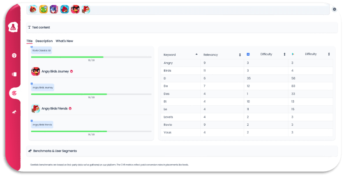Open the Angry Birds Journey app name

[x=55, y=71]
